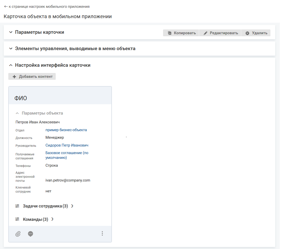Screen dimensions: 282x249
Task: Click the list icon beside Команды
Action: pyautogui.click(x=17, y=219)
